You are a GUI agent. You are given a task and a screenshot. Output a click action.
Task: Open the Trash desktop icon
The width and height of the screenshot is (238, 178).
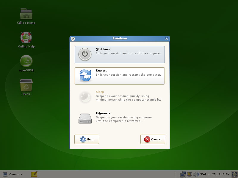coord(26,88)
